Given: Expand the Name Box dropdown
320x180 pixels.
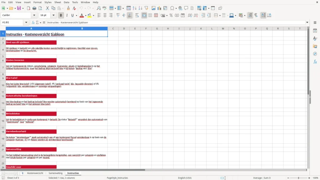Looking at the screenshot, I should [26, 22].
